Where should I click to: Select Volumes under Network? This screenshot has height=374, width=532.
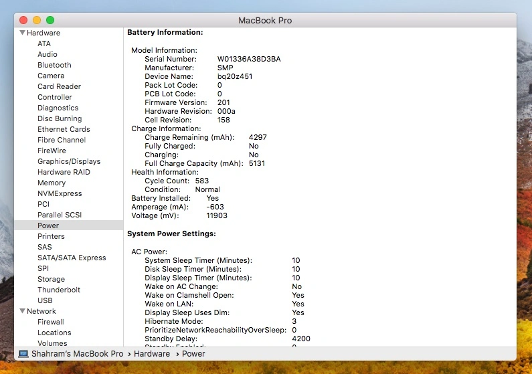point(52,343)
